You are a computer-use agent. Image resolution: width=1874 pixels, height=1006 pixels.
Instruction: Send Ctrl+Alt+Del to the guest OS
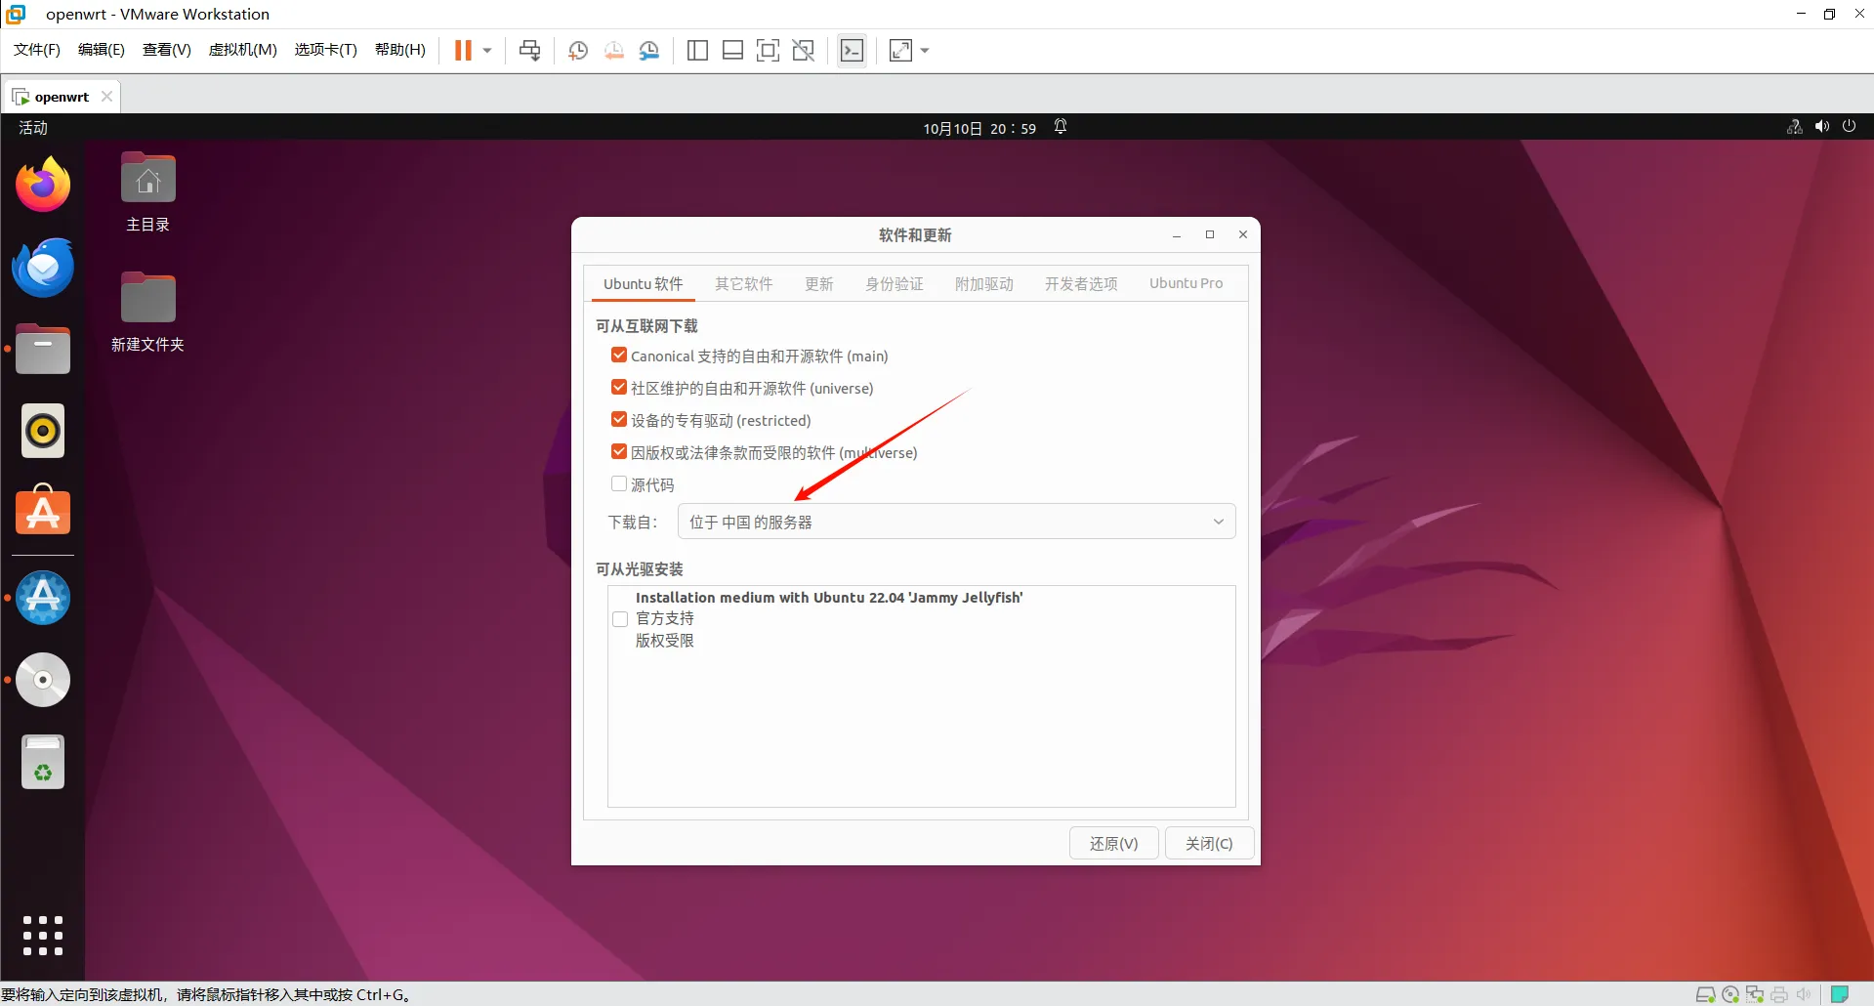click(x=530, y=50)
